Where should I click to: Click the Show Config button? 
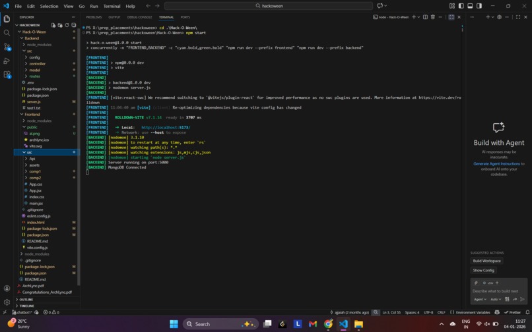(483, 270)
